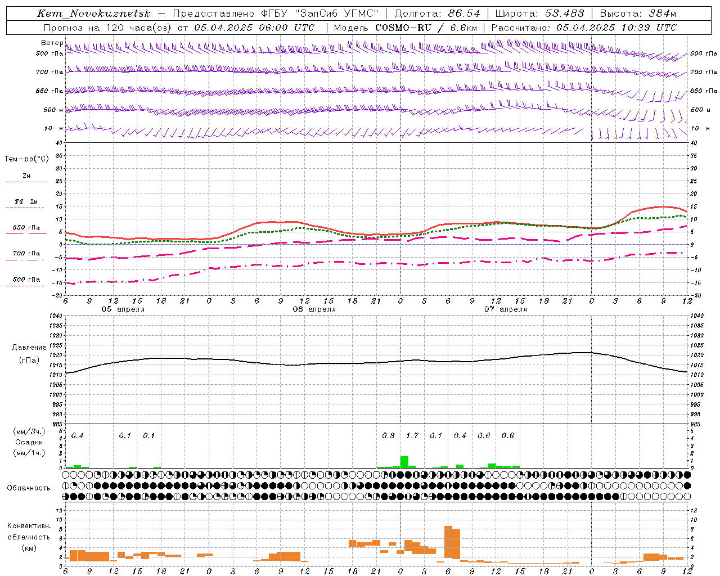The width and height of the screenshot is (720, 576).
Task: Click the tallest orange convective cloud bar
Action: pos(448,542)
